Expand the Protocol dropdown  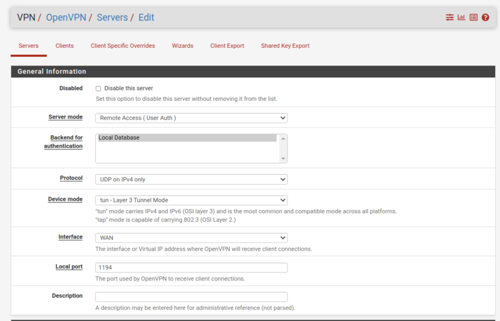(191, 180)
